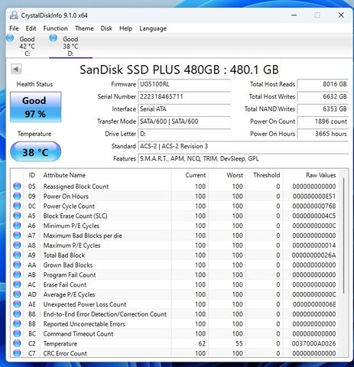Click the Interface field Serial ATA
The height and width of the screenshot is (367, 354).
tap(184, 109)
